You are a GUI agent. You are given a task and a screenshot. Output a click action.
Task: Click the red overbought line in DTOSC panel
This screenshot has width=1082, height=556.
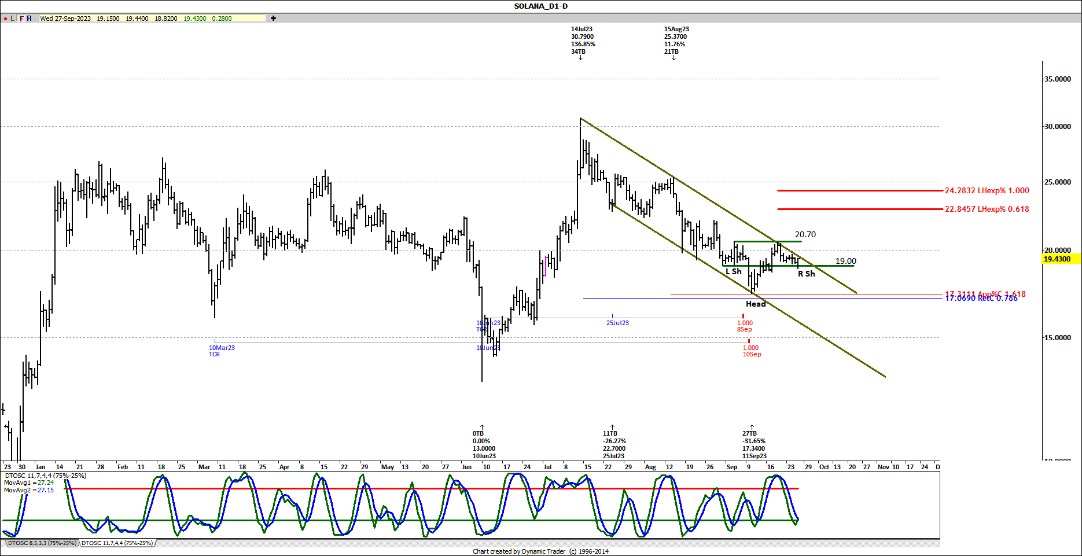(x=431, y=489)
